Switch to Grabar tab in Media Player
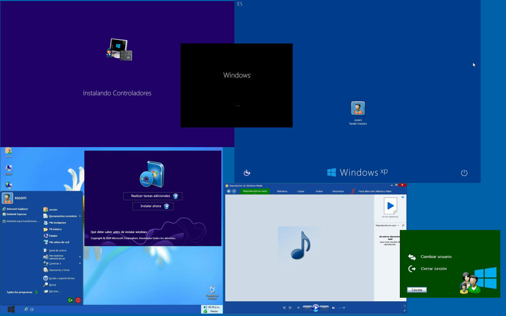 coord(319,191)
